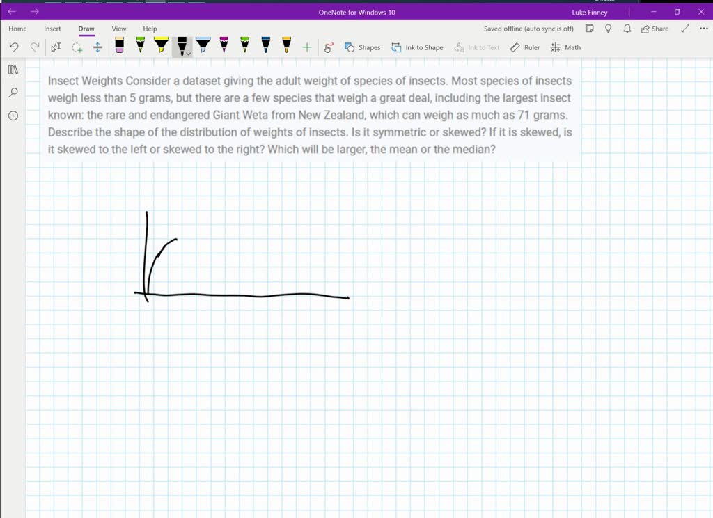Activate the Ink Replay tool

[328, 47]
